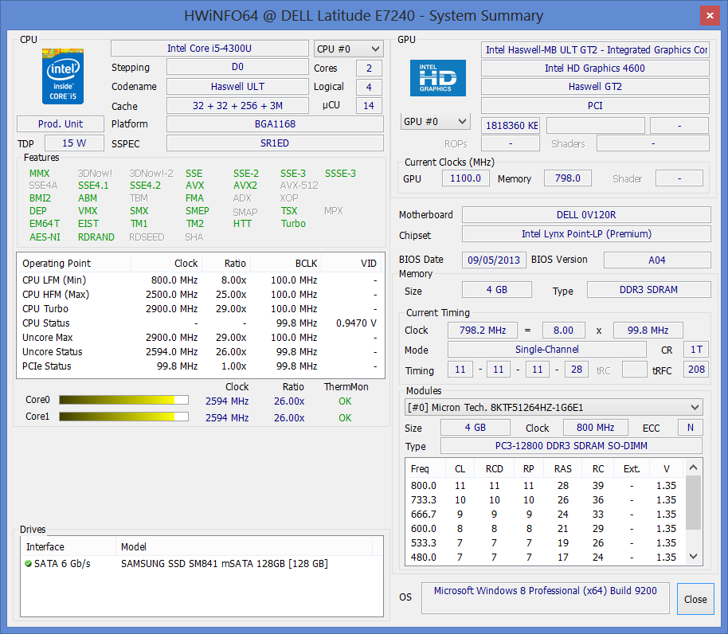Image resolution: width=728 pixels, height=634 pixels.
Task: Select the Uncore Status row
Action: click(200, 352)
